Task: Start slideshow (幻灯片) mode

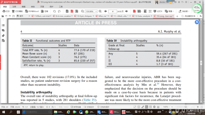Action: 158,11
